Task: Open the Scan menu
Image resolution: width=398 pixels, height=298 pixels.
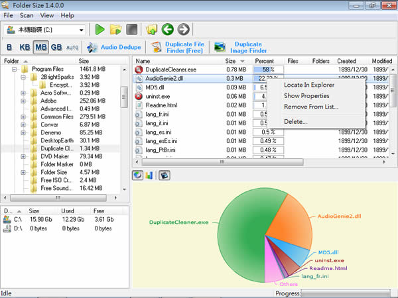Action: [27, 15]
